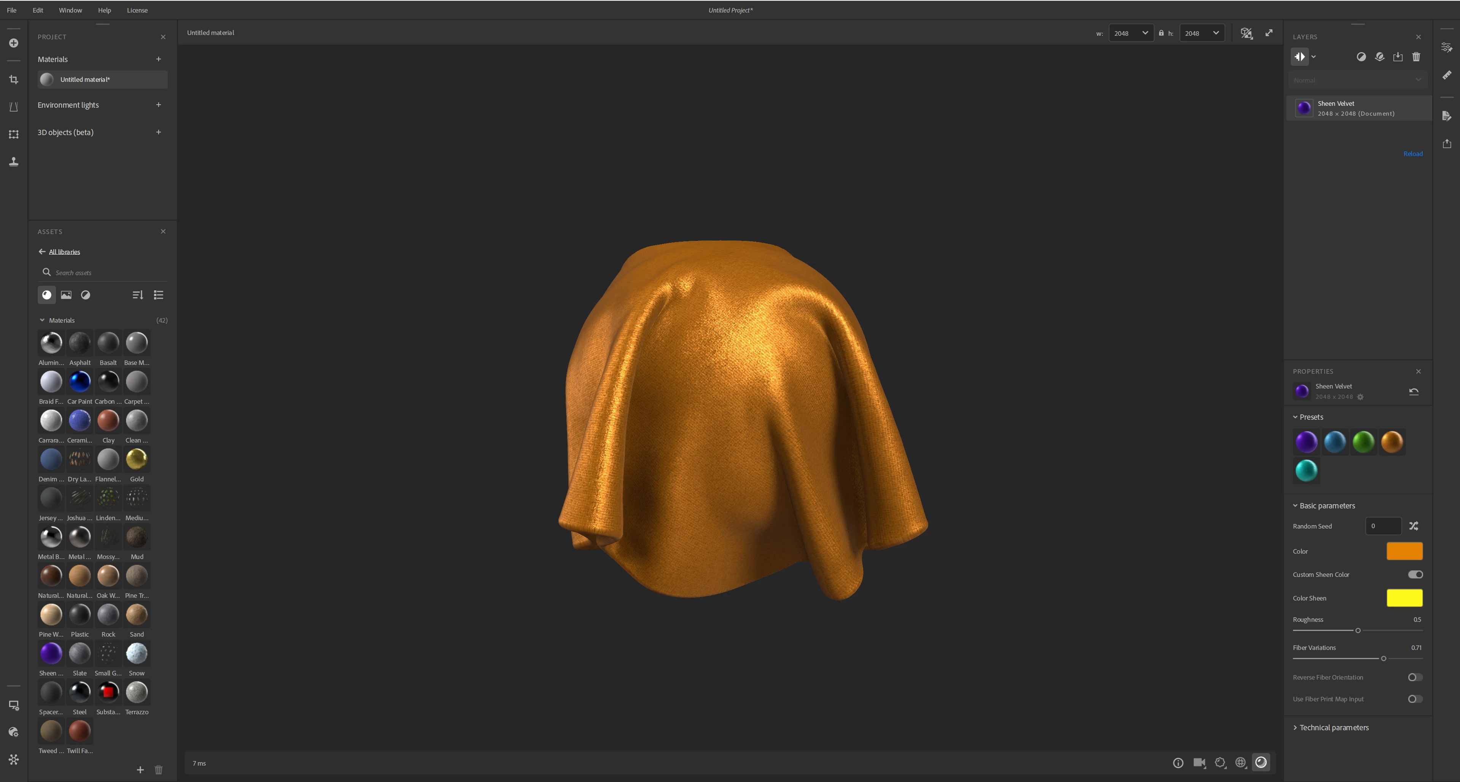Go back to All libraries

[64, 252]
